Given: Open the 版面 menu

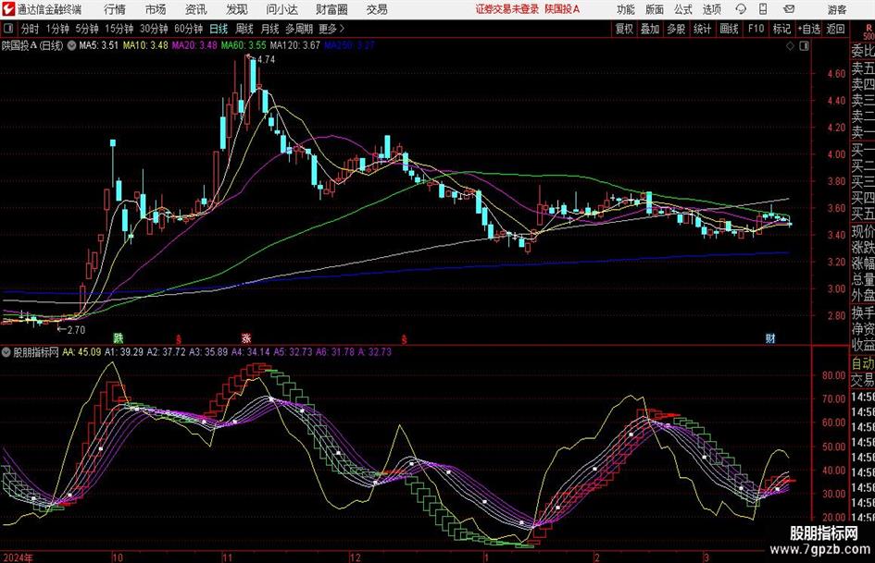Looking at the screenshot, I should [x=654, y=9].
